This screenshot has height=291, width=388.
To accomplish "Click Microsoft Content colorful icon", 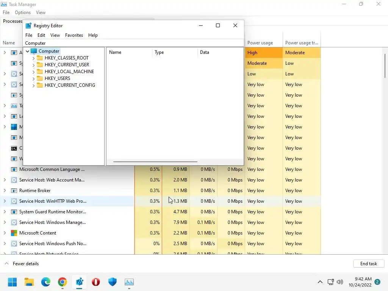I will point(14,233).
